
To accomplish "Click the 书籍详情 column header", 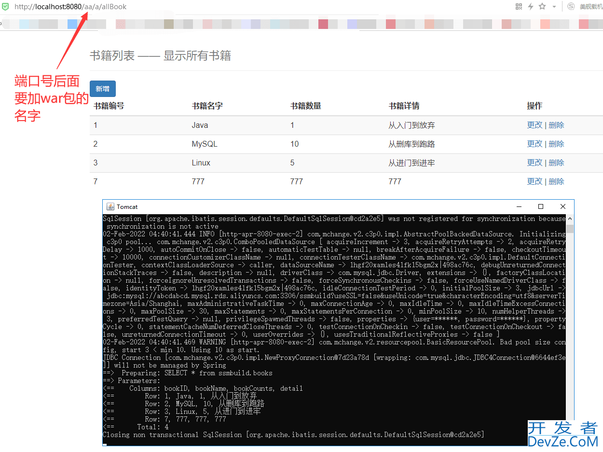I will (404, 106).
